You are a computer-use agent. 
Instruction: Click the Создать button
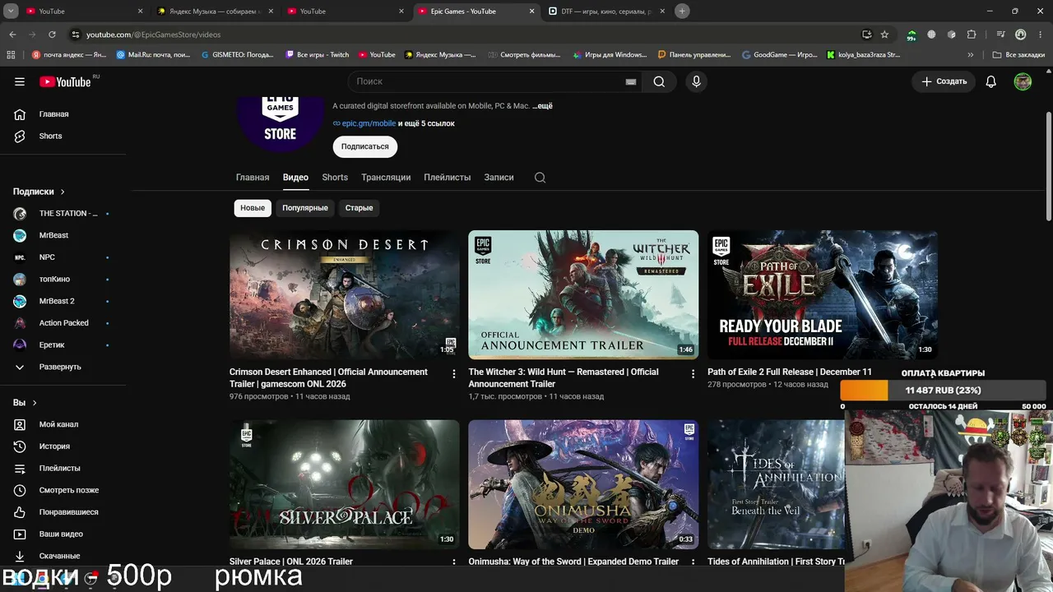[944, 81]
